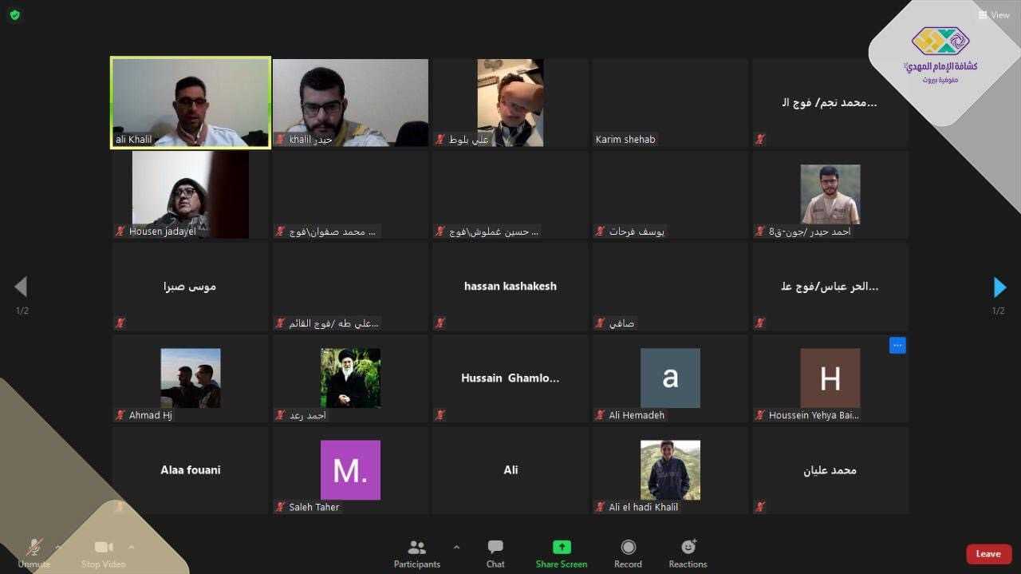Select Saleh Taher's purple M avatar tile
Screen dimensions: 1021x574
(x=350, y=470)
